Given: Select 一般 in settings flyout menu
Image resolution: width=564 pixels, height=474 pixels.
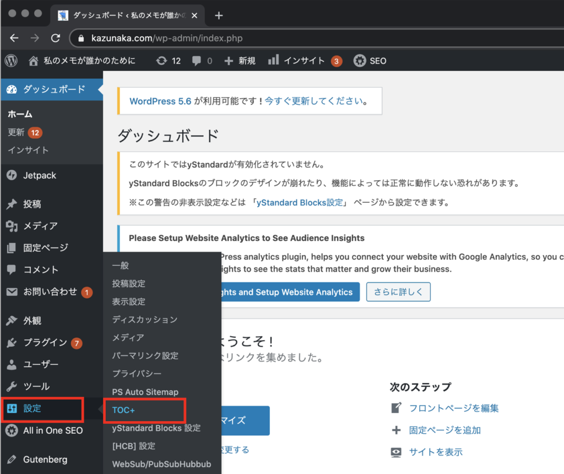Looking at the screenshot, I should tap(121, 266).
